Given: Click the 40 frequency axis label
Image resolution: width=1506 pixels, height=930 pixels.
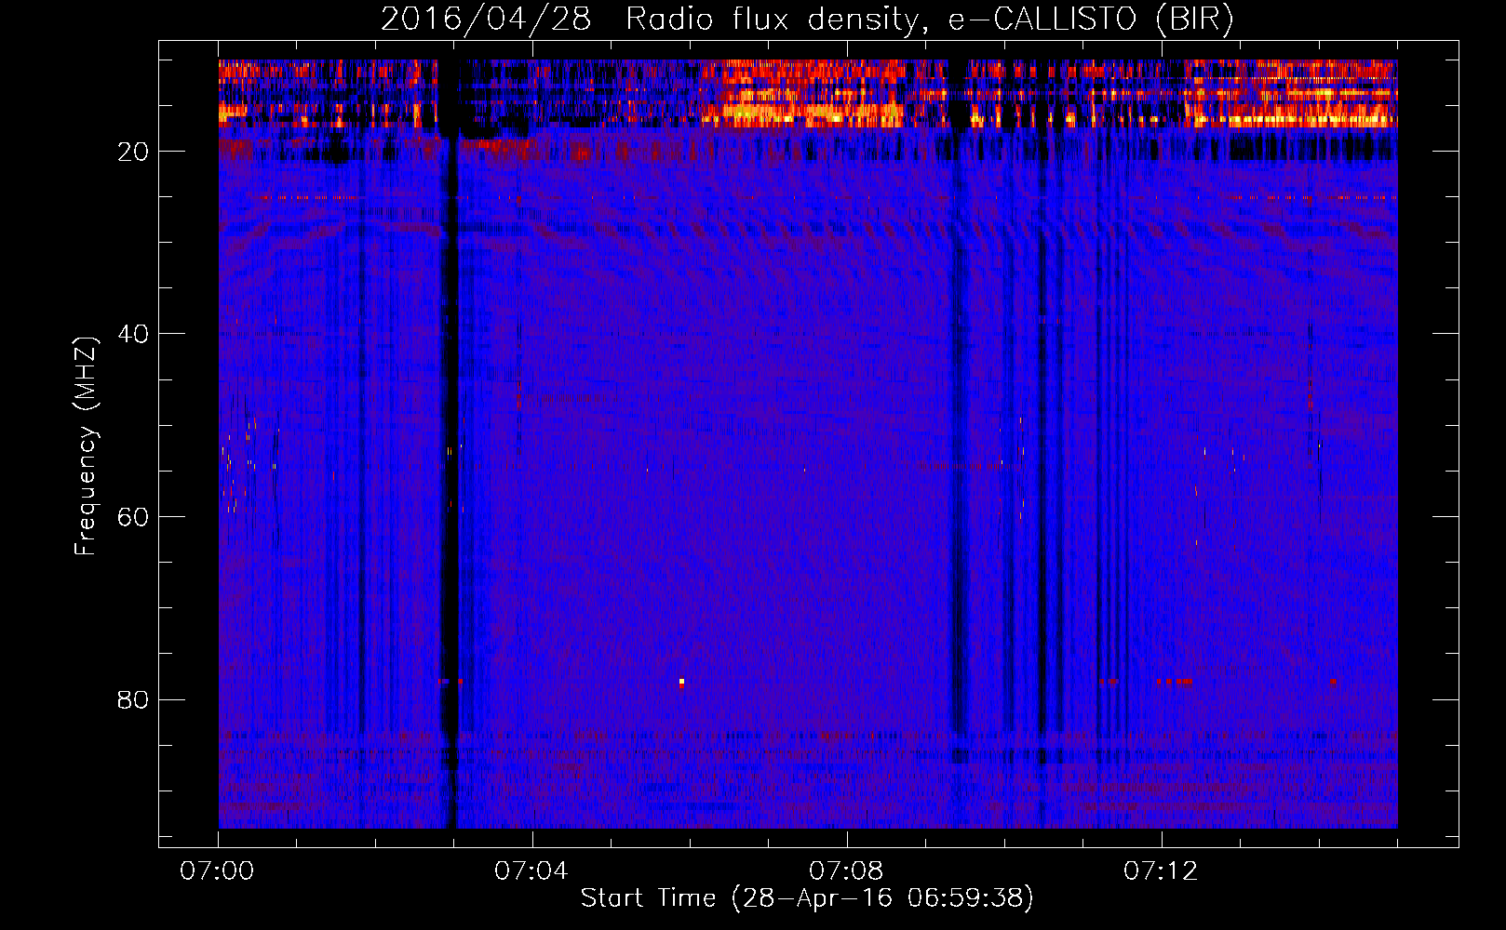Looking at the screenshot, I should pyautogui.click(x=133, y=334).
